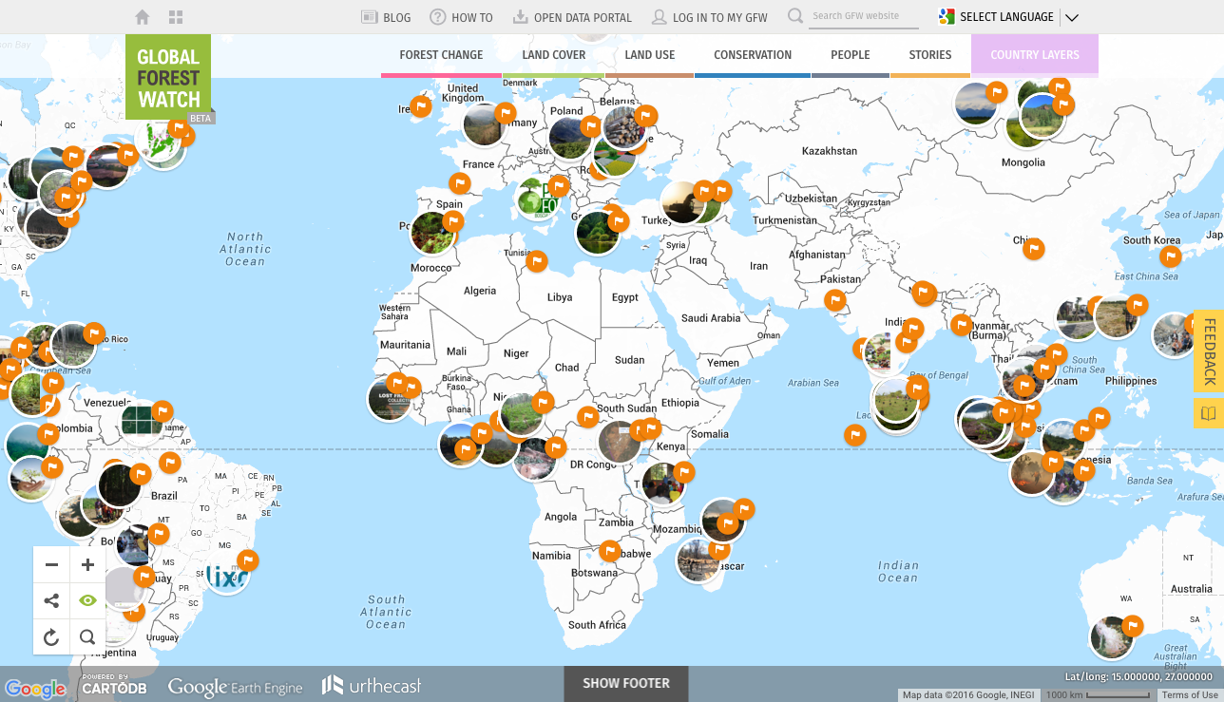Click the story flag over South Sudan

588,416
